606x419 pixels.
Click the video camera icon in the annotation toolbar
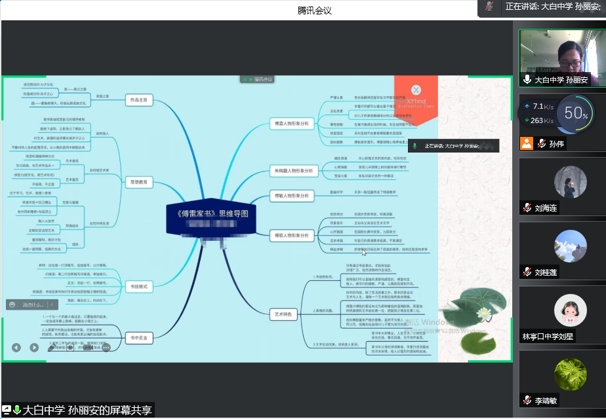click(89, 348)
